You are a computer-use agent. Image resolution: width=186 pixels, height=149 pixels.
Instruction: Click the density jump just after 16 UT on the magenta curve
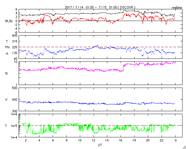point(123,68)
